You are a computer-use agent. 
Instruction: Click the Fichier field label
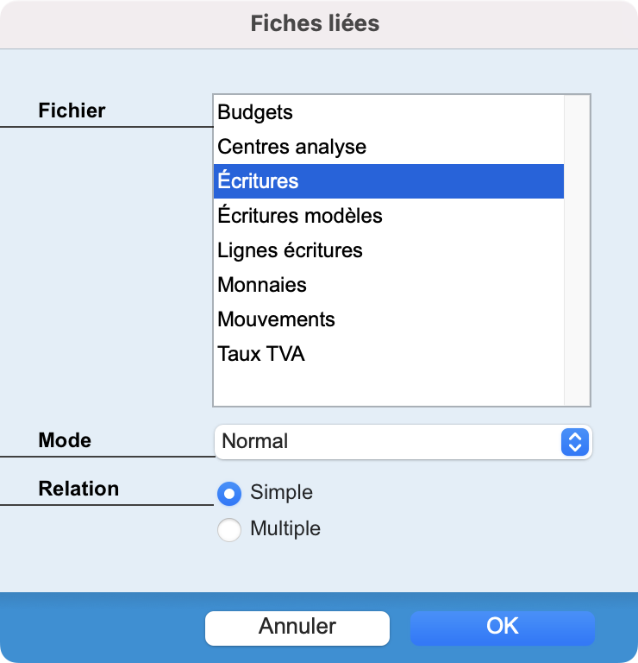point(72,110)
